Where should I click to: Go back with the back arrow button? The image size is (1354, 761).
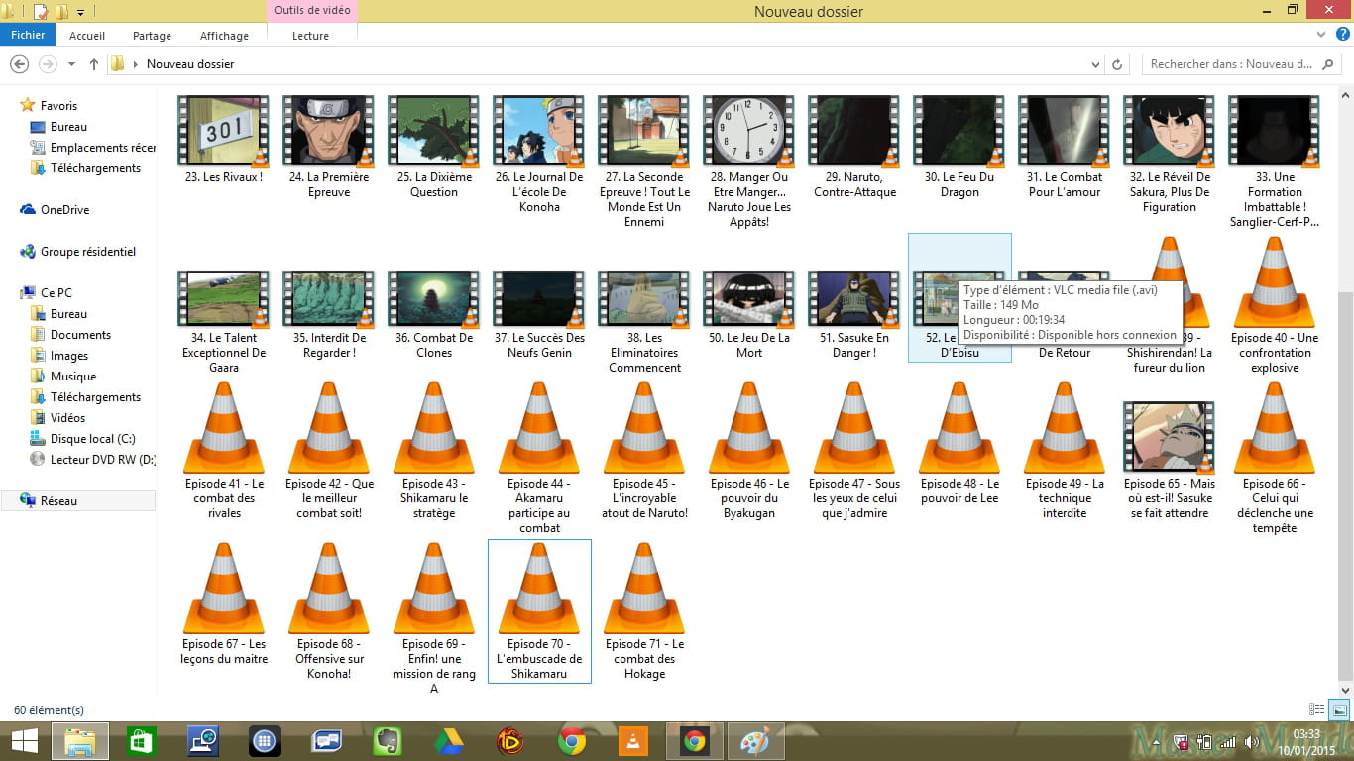pos(18,64)
